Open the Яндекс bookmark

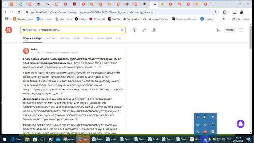[x=81, y=19]
